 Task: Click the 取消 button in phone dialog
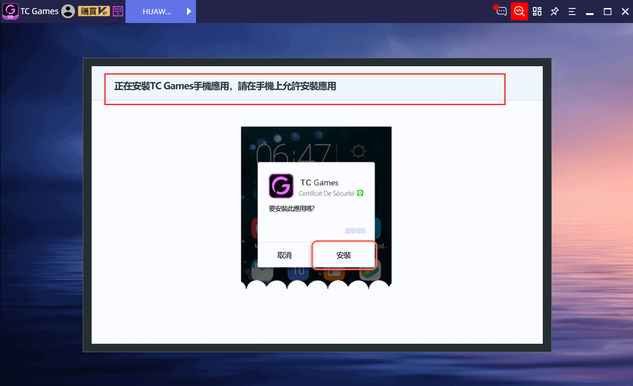(285, 255)
